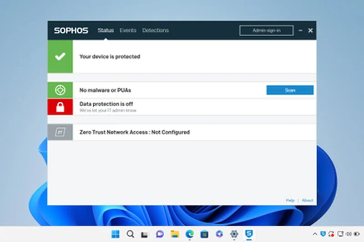Click the Scan button
Screen dimensions: 364x242
(290, 90)
